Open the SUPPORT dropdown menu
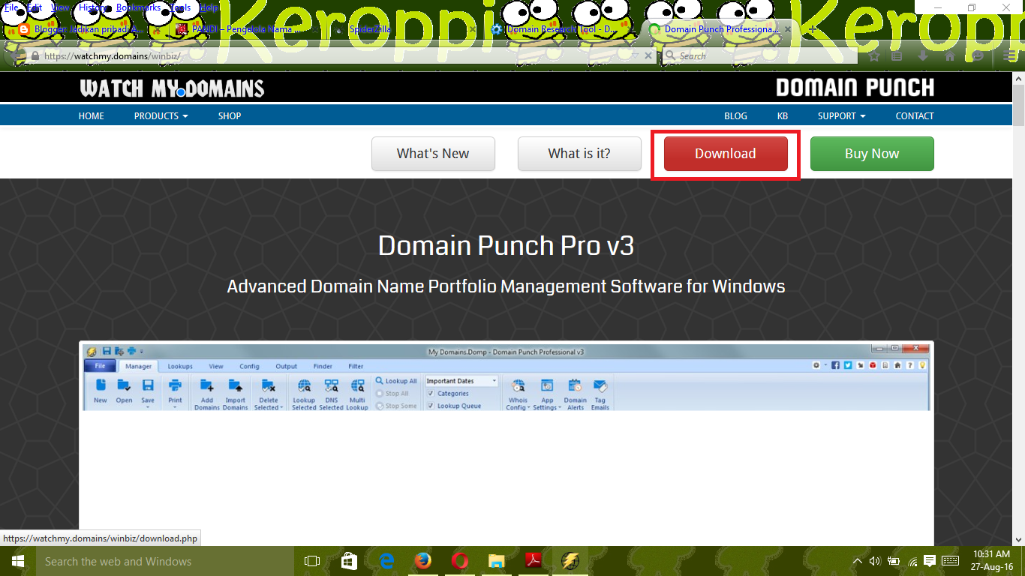Image resolution: width=1025 pixels, height=576 pixels. click(841, 115)
